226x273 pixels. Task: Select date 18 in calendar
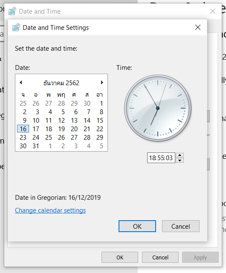click(49, 129)
